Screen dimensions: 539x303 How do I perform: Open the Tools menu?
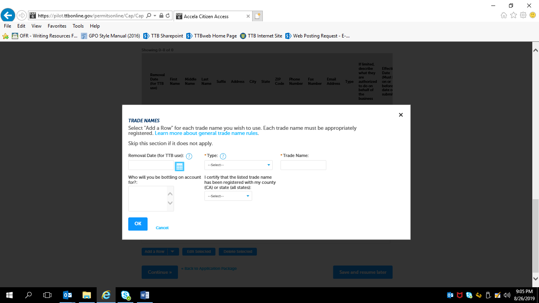pos(78,26)
